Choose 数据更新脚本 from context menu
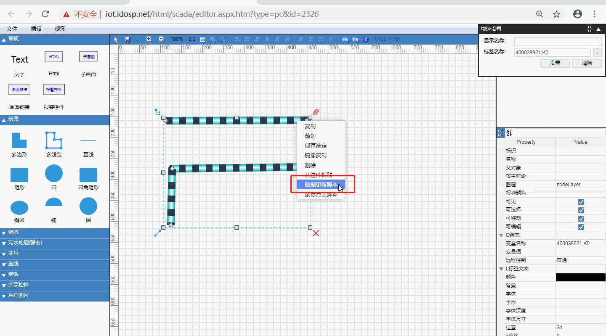The image size is (606, 336). (x=321, y=185)
